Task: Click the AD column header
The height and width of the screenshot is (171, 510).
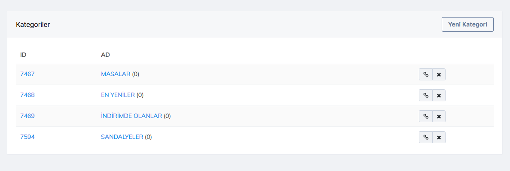Action: [x=105, y=55]
